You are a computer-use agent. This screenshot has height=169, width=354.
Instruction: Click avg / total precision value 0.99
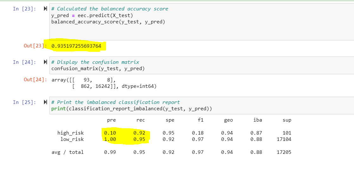(x=110, y=152)
